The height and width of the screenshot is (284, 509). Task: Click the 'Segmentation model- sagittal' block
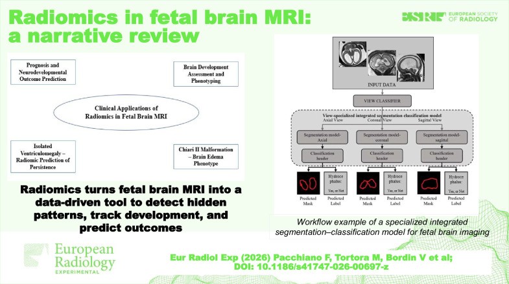[442, 137]
